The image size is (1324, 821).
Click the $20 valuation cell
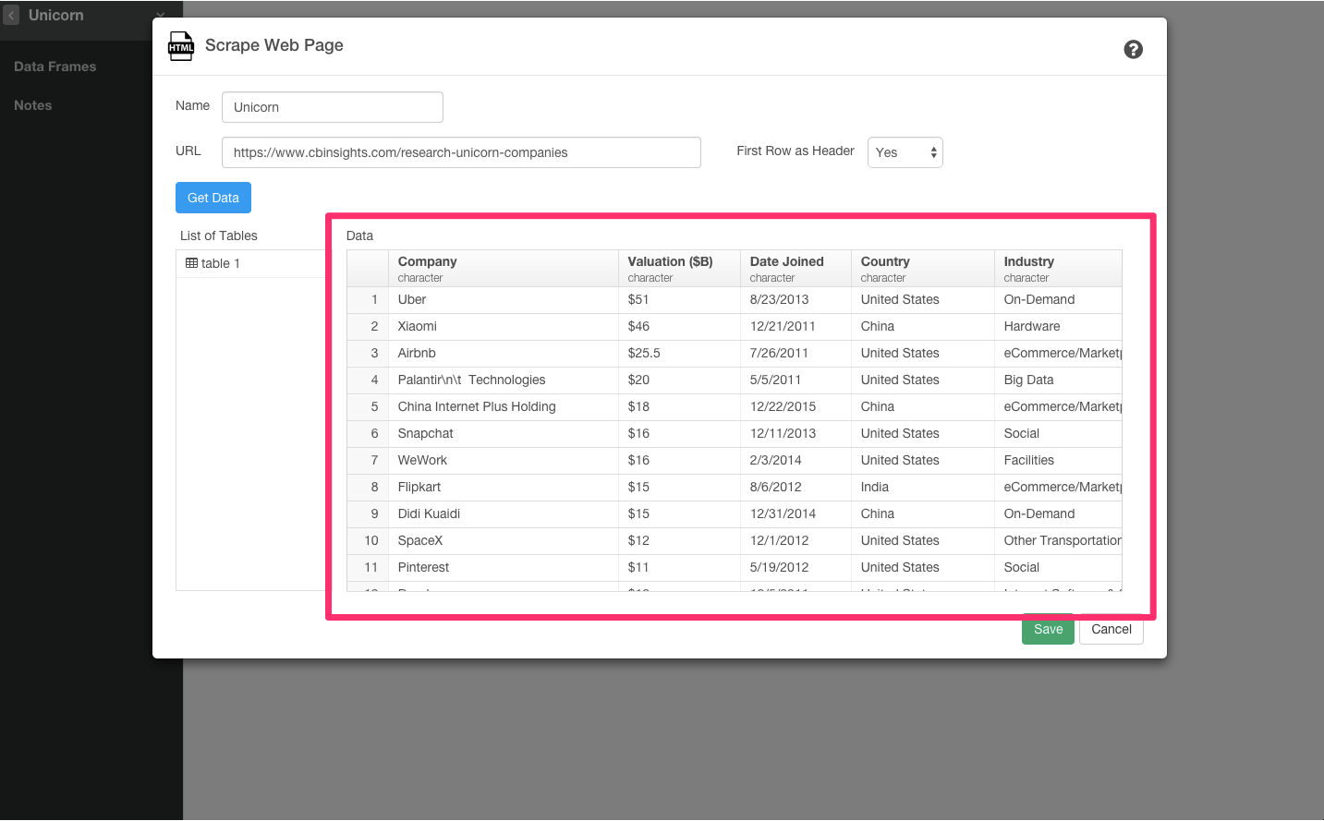679,380
